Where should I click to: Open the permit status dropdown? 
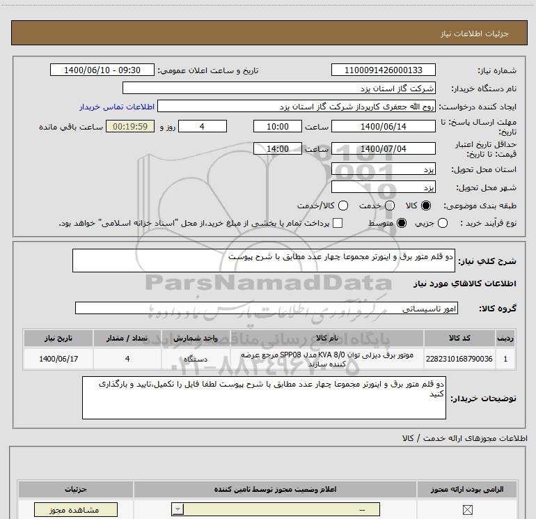coord(276,510)
